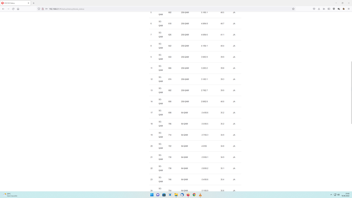Viewport: 352px width, 198px height.
Task: Open File Explorer from taskbar
Action: [x=176, y=194]
